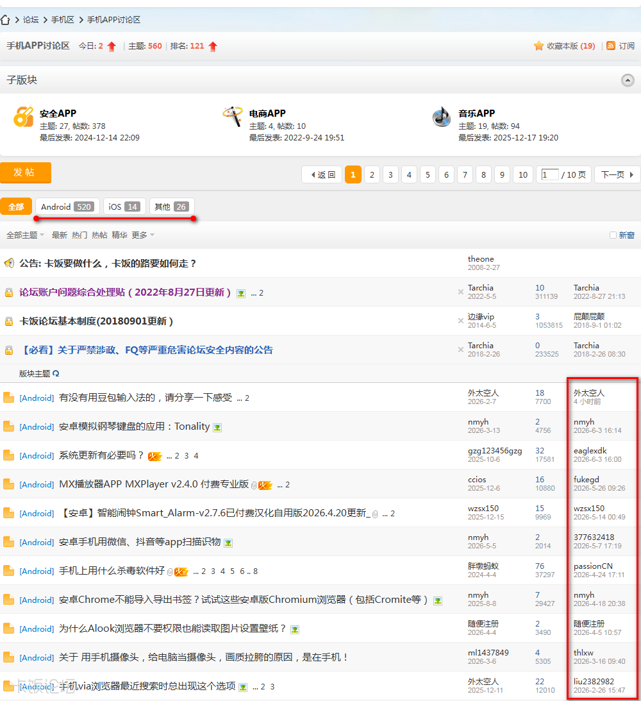
Task: Enable the 新窗 checkbox
Action: [x=613, y=235]
